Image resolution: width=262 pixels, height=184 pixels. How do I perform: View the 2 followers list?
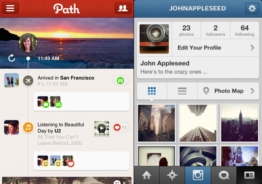(x=216, y=30)
